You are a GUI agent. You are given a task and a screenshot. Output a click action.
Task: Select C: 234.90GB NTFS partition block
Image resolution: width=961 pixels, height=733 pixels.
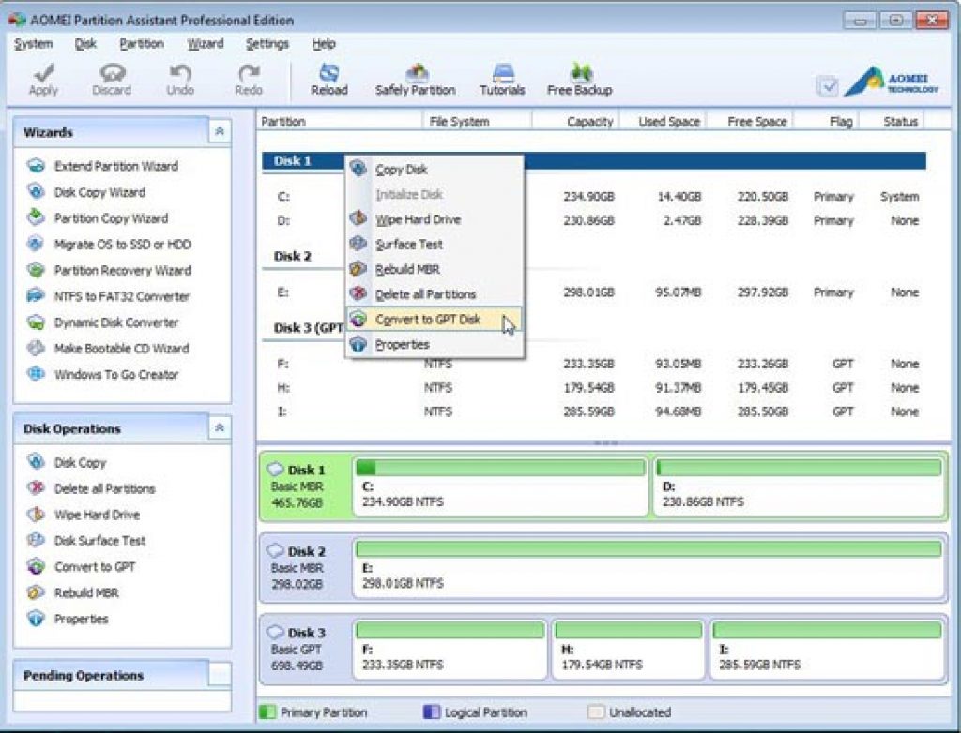click(x=501, y=486)
